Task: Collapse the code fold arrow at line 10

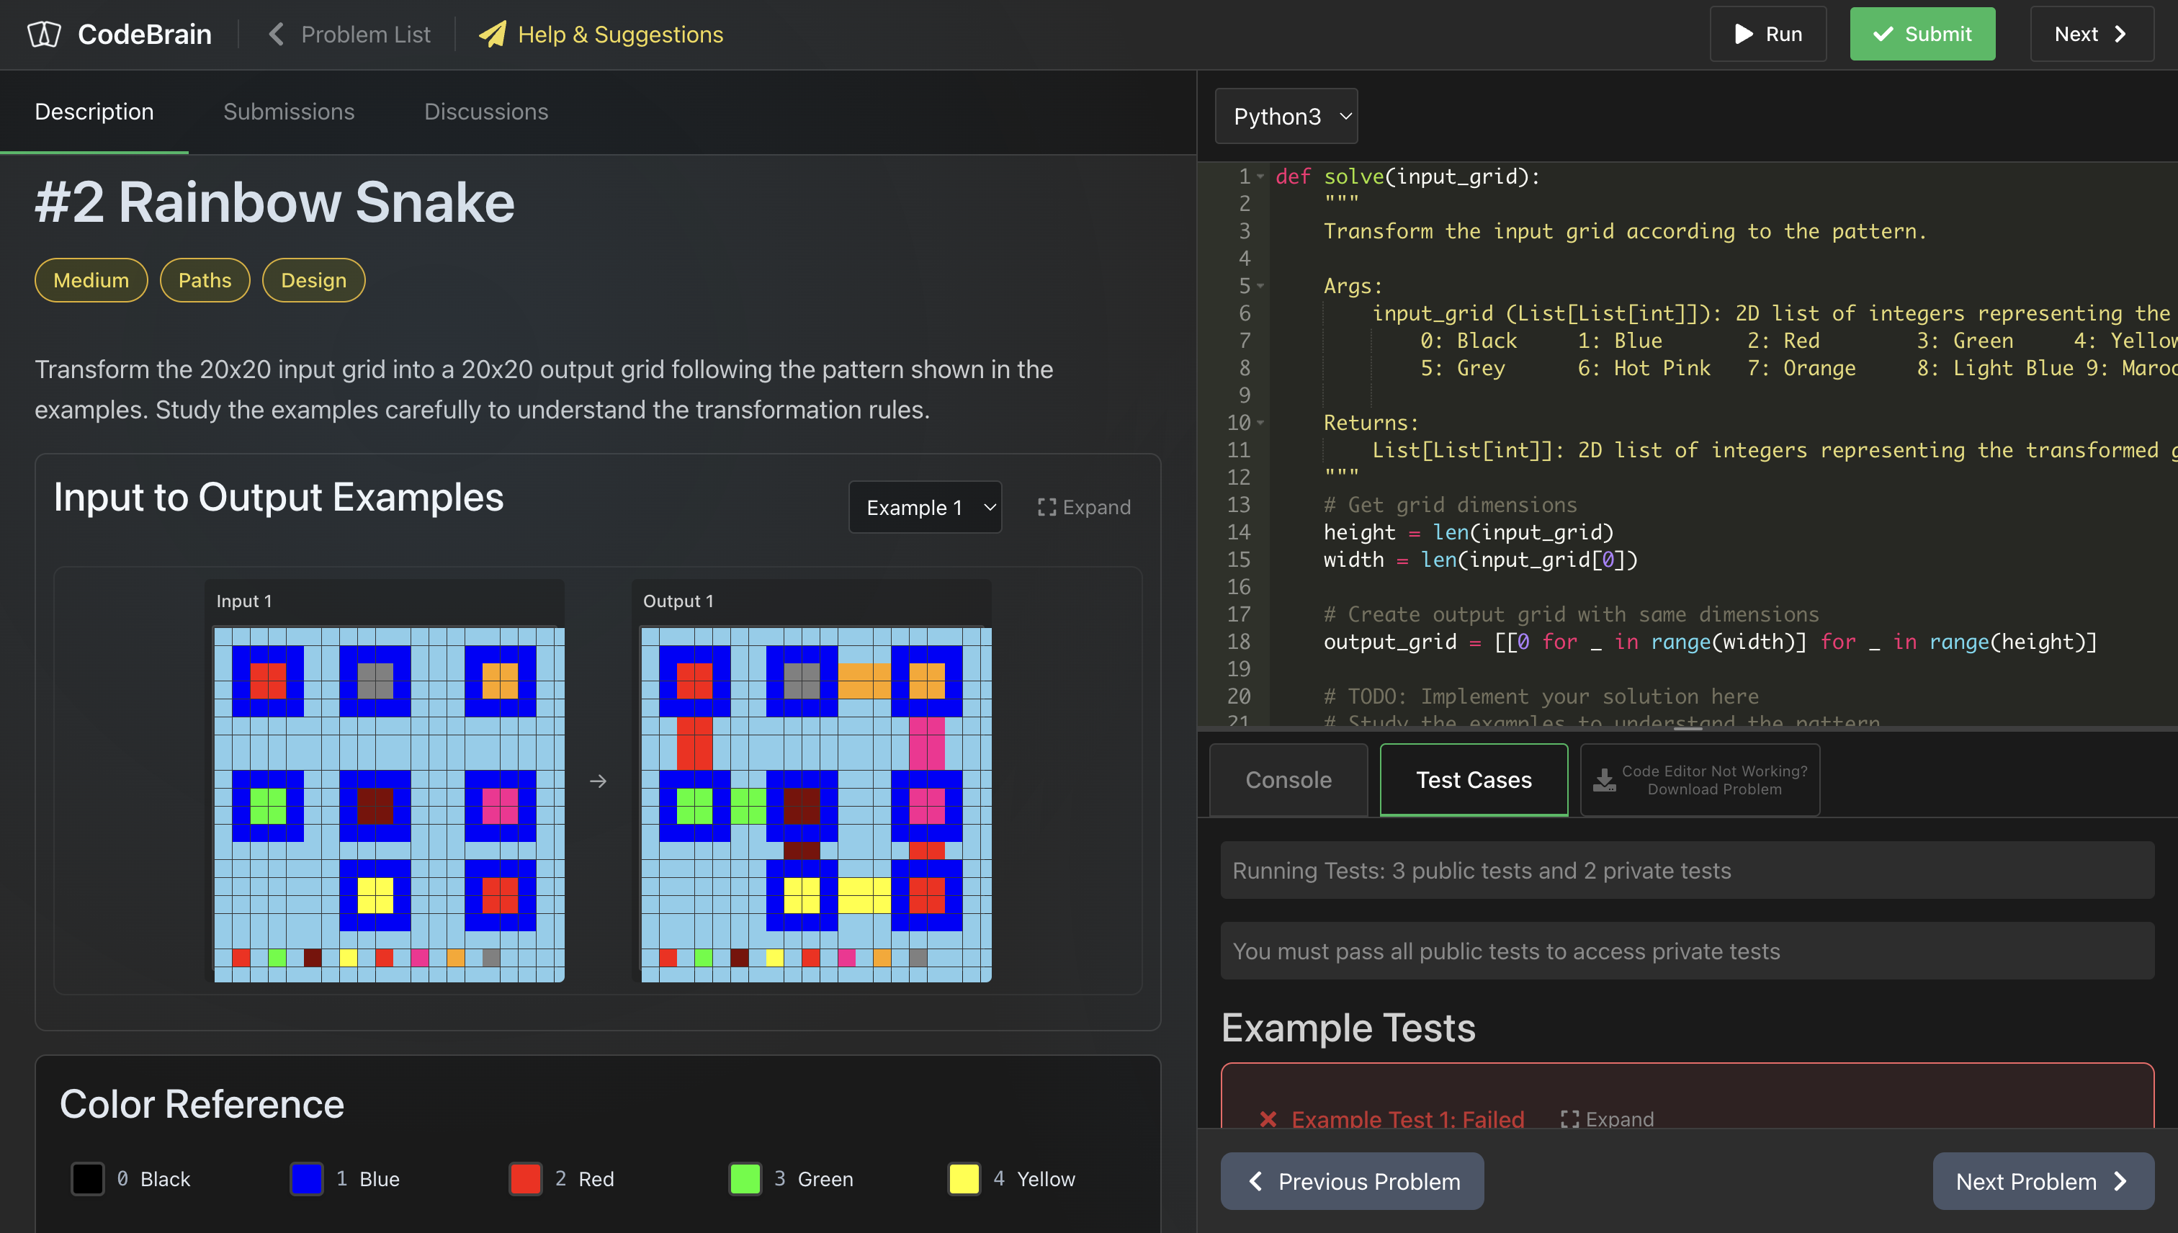Action: [x=1260, y=423]
